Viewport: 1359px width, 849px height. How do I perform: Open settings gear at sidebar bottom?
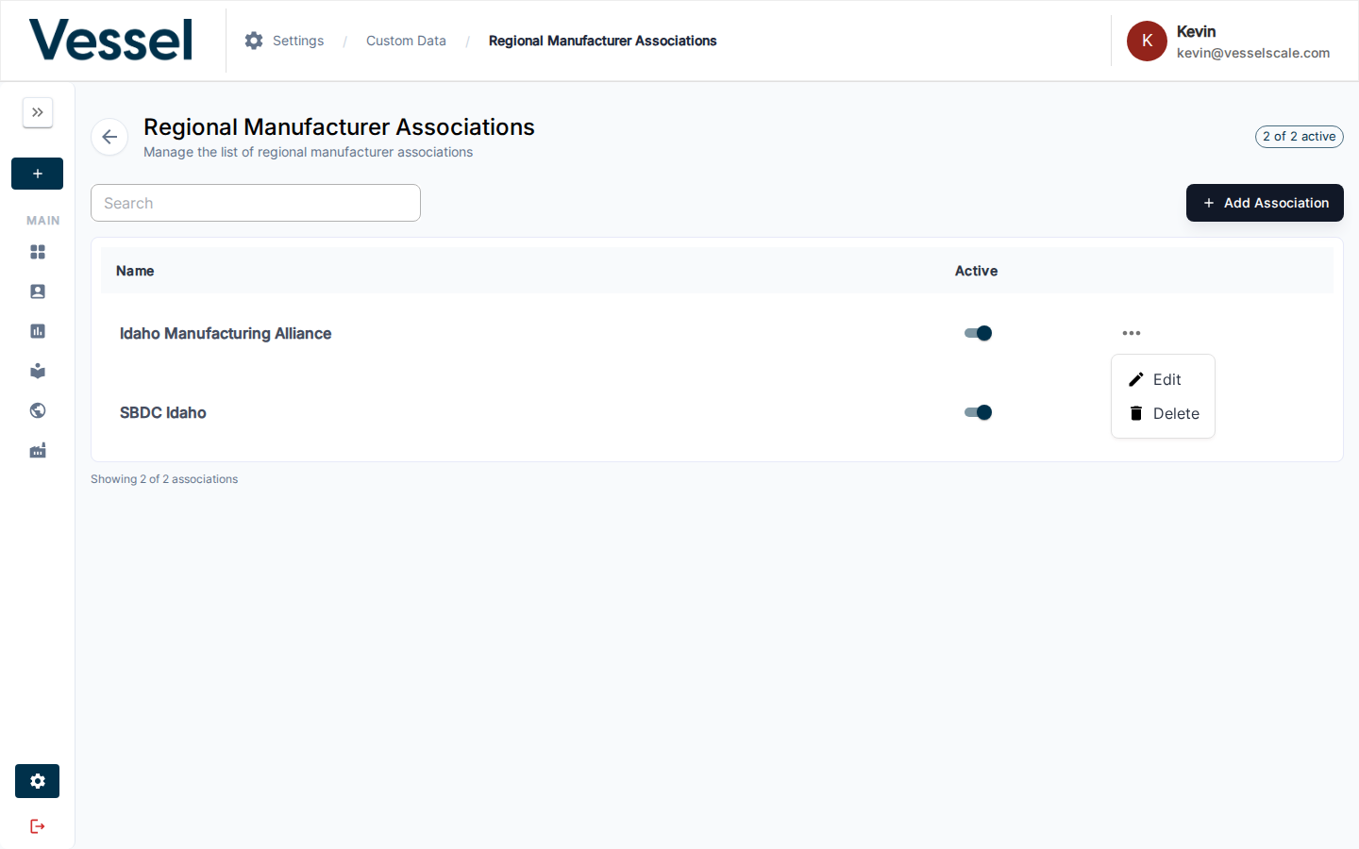pyautogui.click(x=38, y=781)
